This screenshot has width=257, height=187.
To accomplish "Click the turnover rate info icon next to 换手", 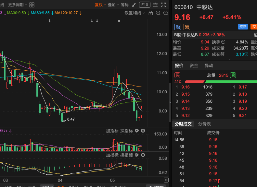I will pyautogui.click(x=223, y=42).
